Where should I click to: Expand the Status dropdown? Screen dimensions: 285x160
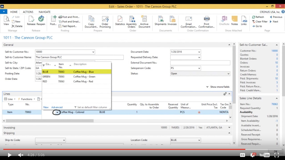click(228, 74)
